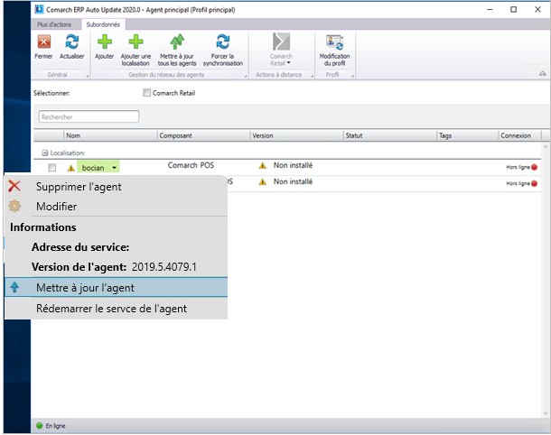Check the bocian agent row checkbox
Viewport: 551px width, 435px height.
(52, 168)
